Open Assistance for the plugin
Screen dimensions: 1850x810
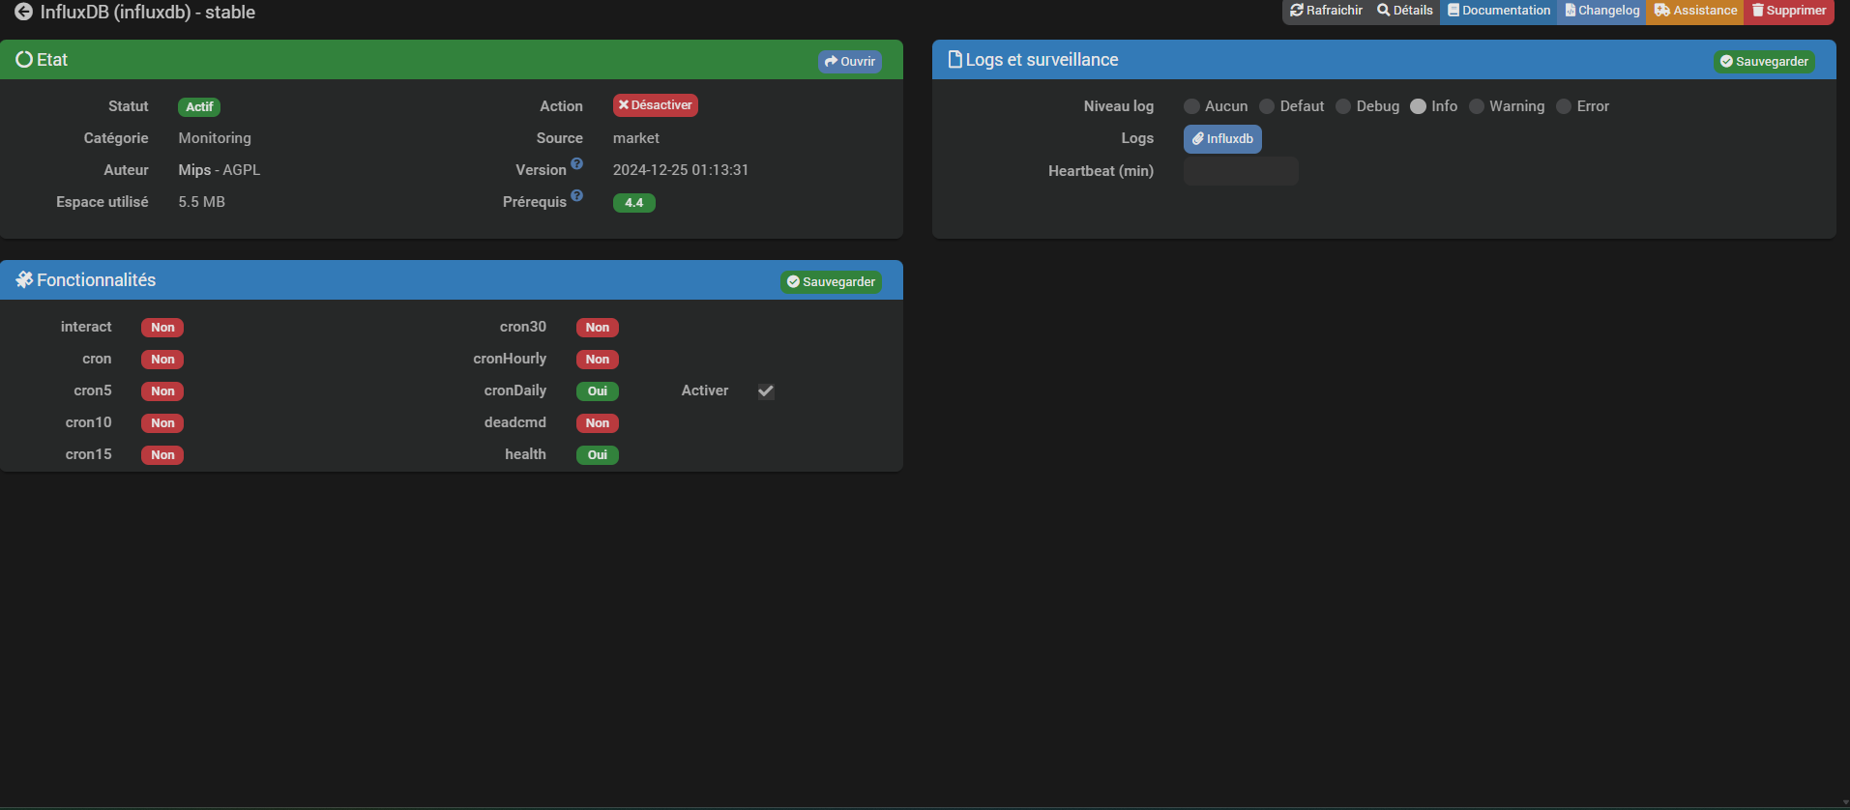click(1695, 11)
